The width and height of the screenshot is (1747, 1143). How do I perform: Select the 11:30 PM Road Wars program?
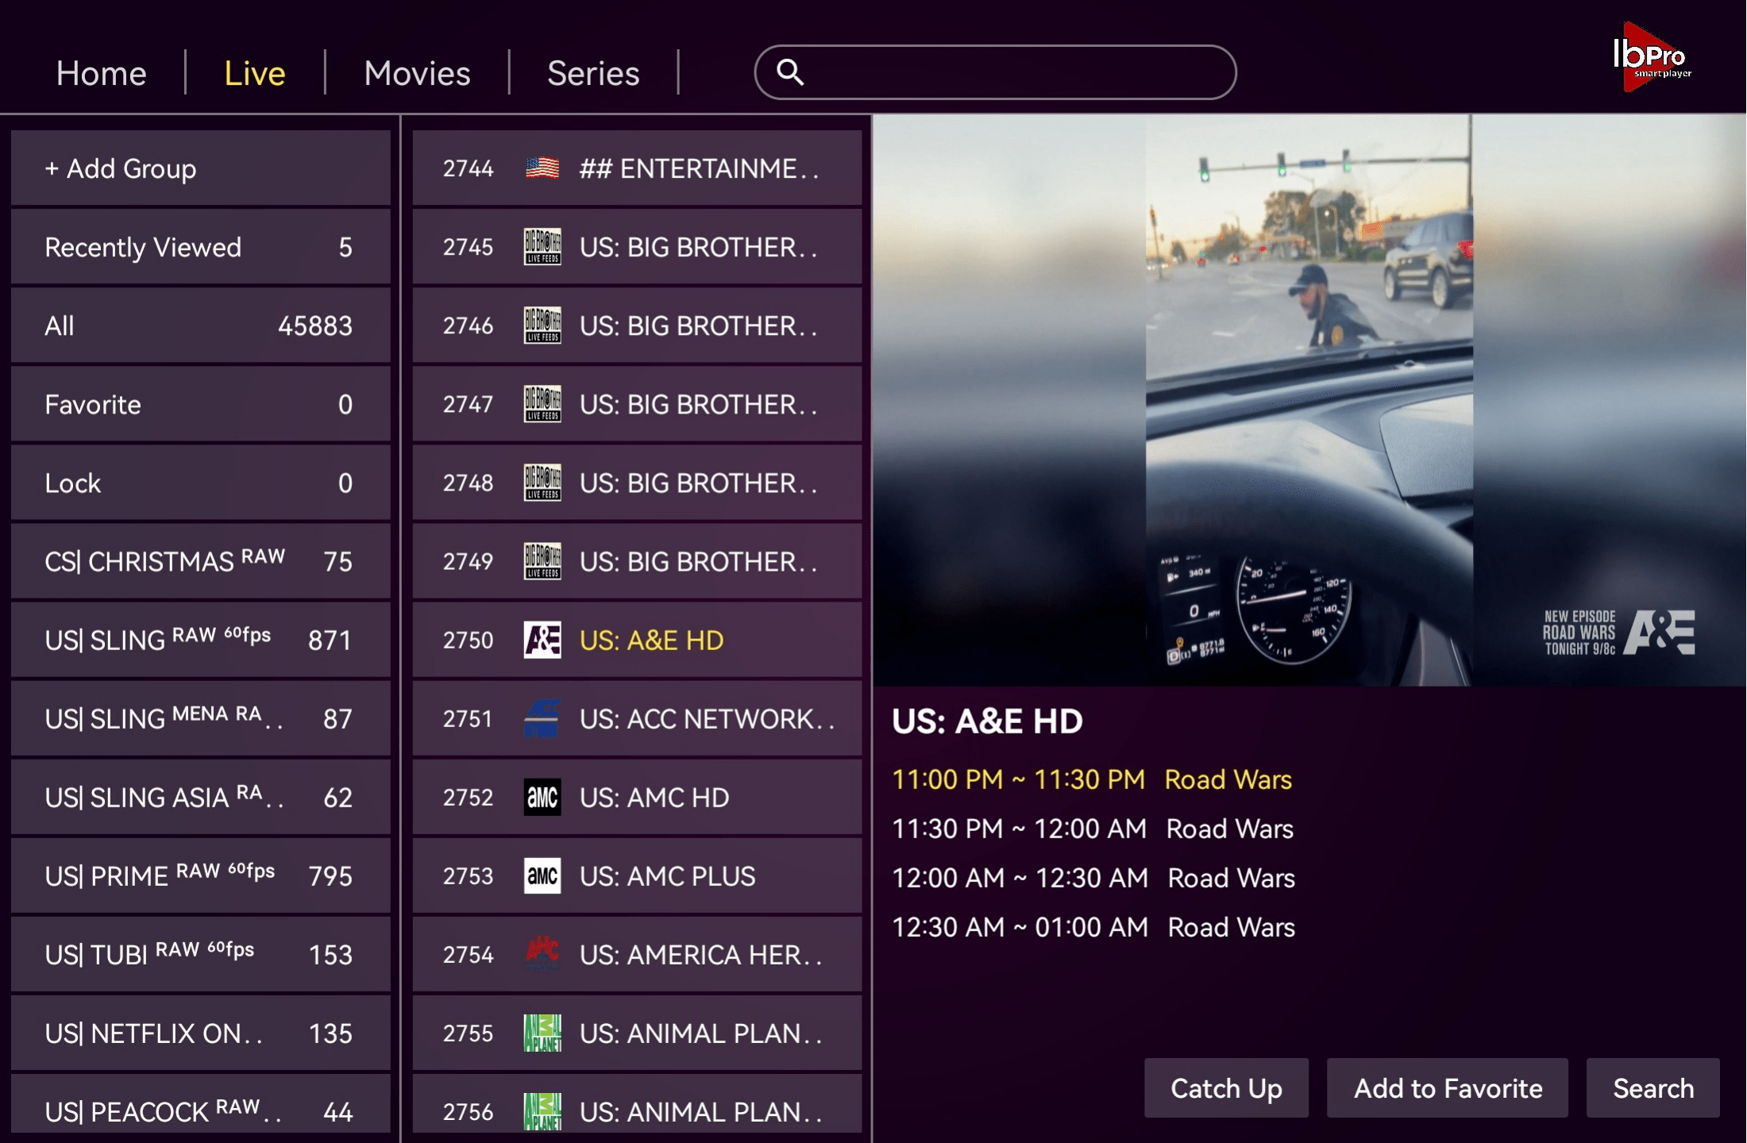point(1093,829)
